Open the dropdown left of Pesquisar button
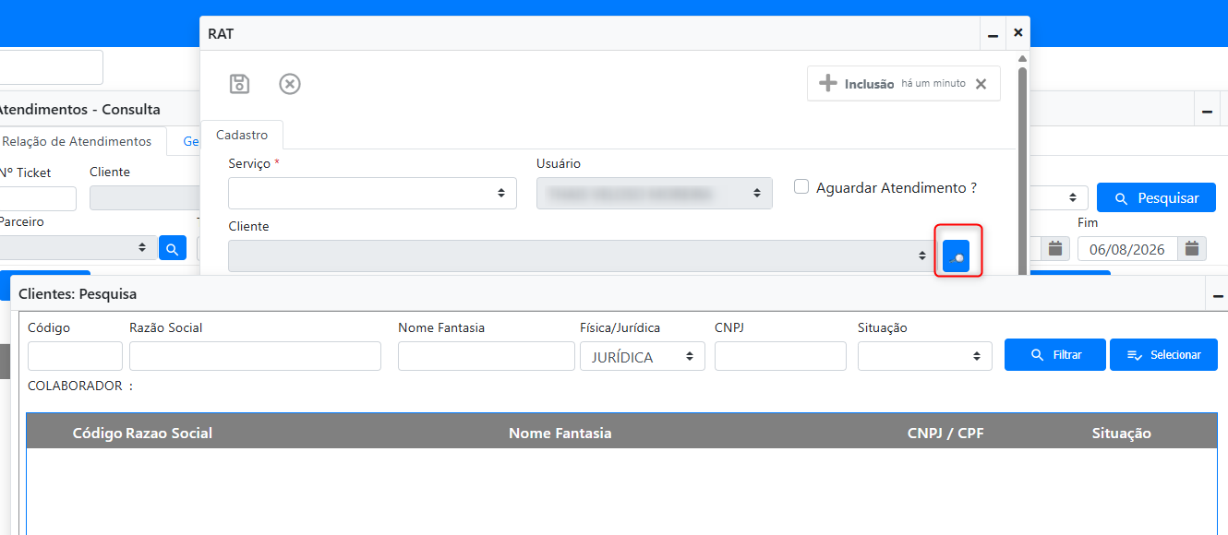 point(1059,198)
